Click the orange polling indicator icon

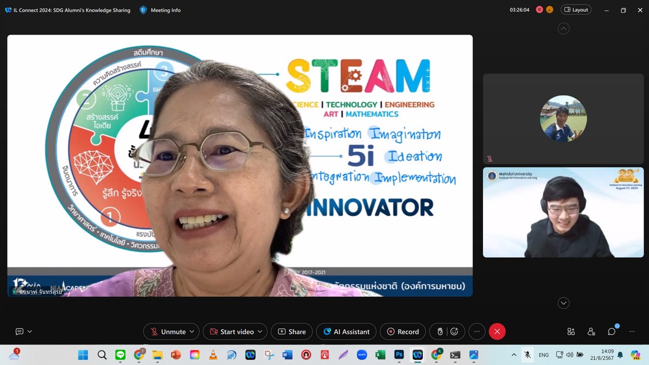(549, 10)
